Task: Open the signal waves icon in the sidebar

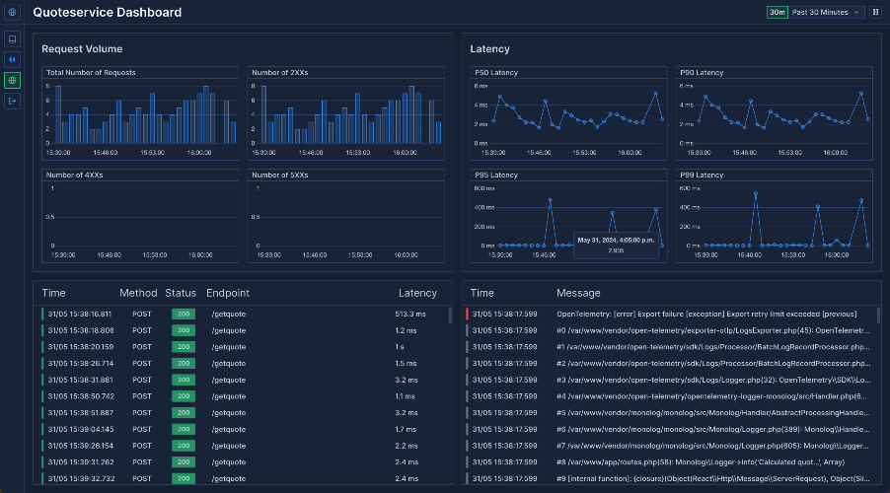Action: (x=12, y=59)
